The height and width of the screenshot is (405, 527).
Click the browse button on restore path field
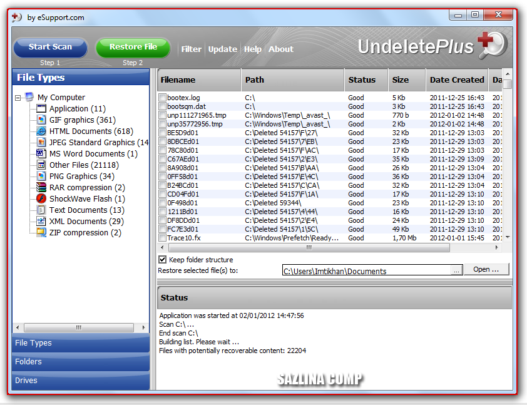(456, 270)
